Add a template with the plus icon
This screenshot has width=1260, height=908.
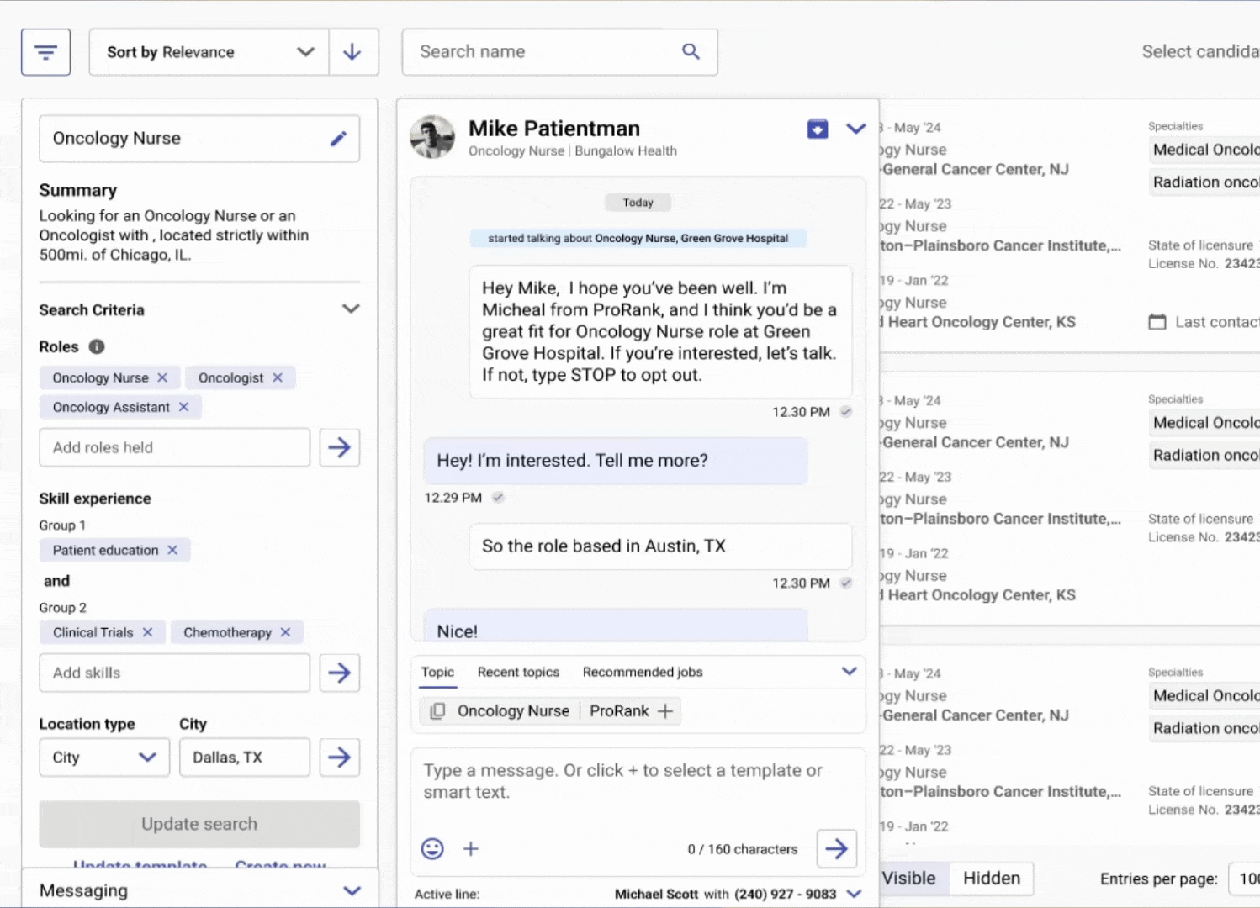pos(471,849)
